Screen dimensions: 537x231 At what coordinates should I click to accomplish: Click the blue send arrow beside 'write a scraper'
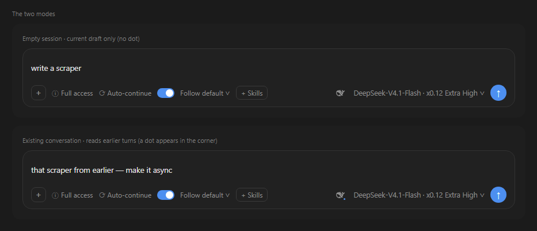(498, 93)
